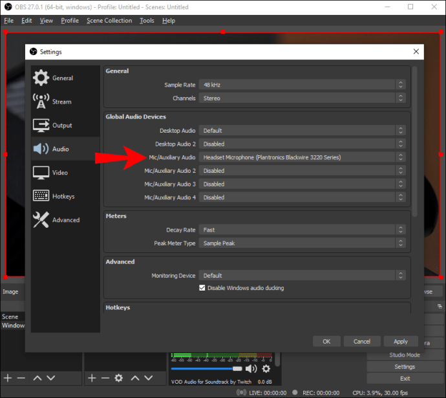Open the File menu
Viewport: 446px width, 398px height.
coord(8,21)
